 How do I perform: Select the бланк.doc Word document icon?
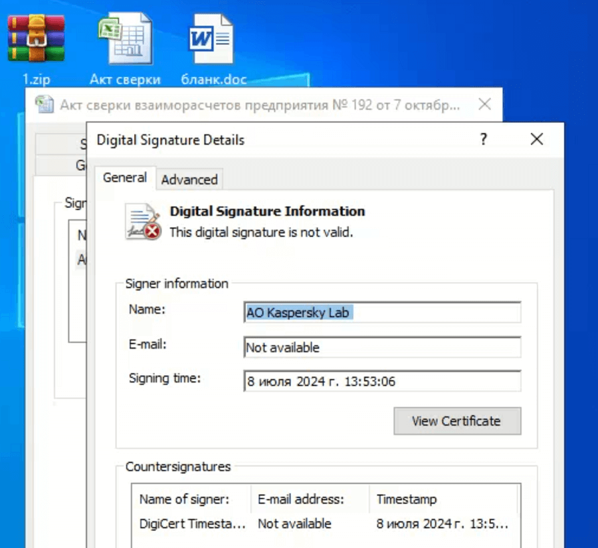[213, 41]
